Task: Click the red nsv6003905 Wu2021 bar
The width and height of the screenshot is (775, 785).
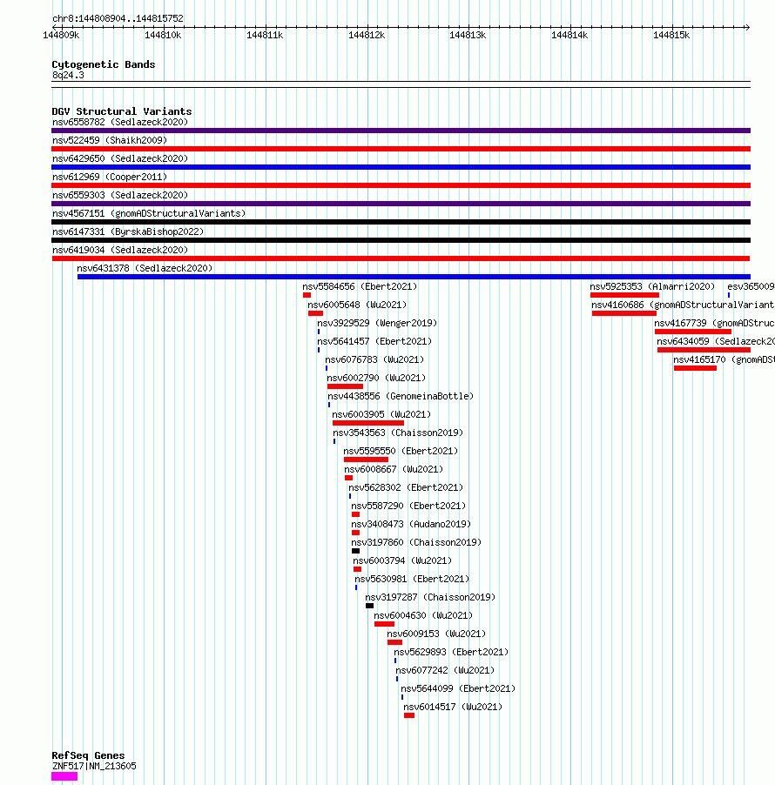Action: (x=368, y=423)
